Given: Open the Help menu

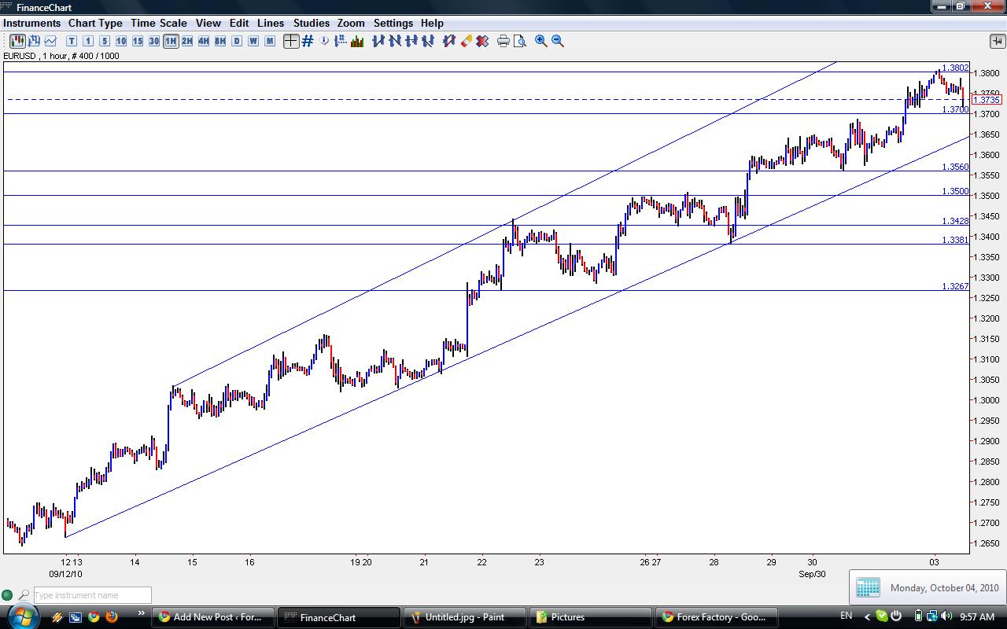Looking at the screenshot, I should coord(432,23).
